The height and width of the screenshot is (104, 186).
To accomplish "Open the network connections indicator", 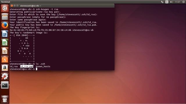I will 162,2.
